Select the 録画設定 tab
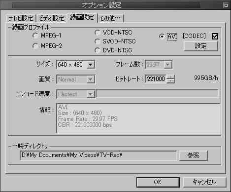231x192 pixels. coord(82,17)
